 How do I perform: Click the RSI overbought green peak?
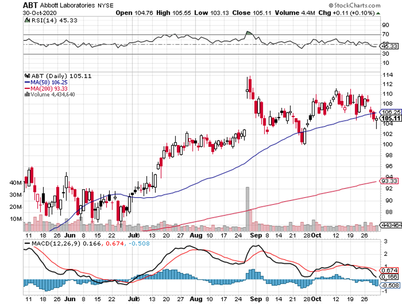(249, 33)
